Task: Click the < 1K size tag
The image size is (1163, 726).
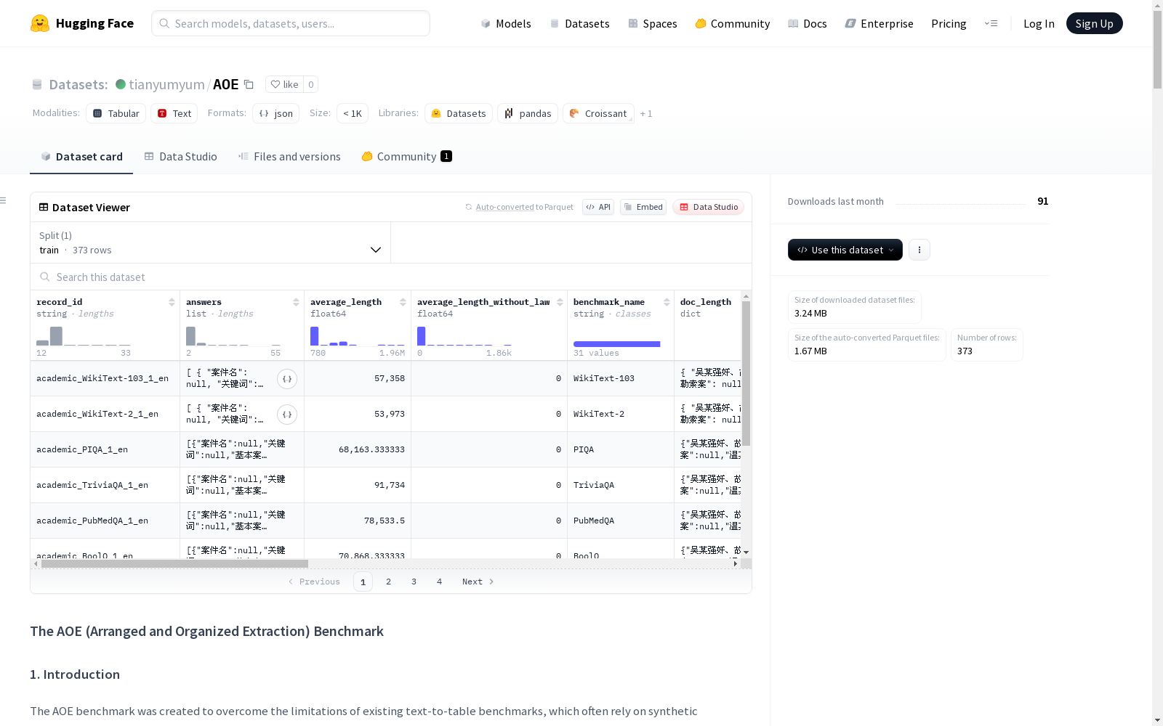Action: (353, 113)
